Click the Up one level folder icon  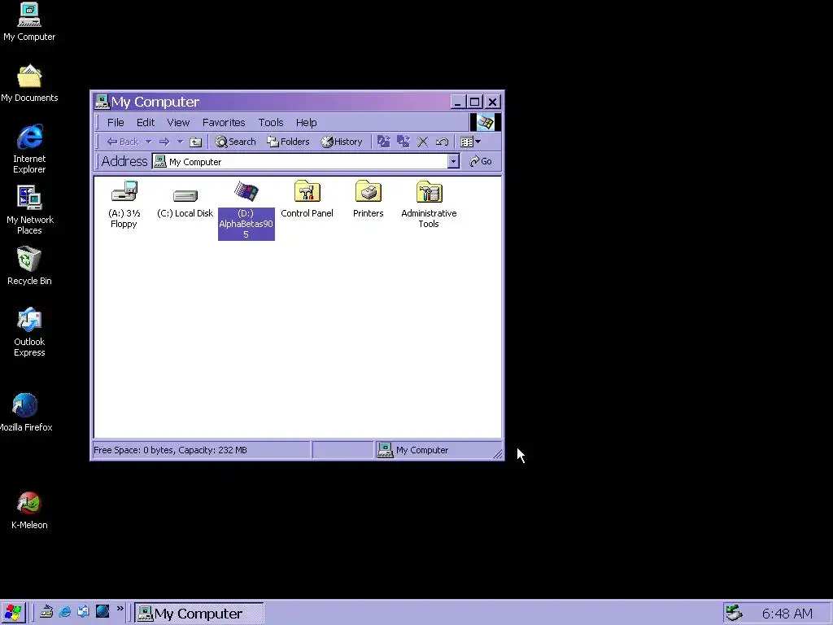tap(196, 142)
